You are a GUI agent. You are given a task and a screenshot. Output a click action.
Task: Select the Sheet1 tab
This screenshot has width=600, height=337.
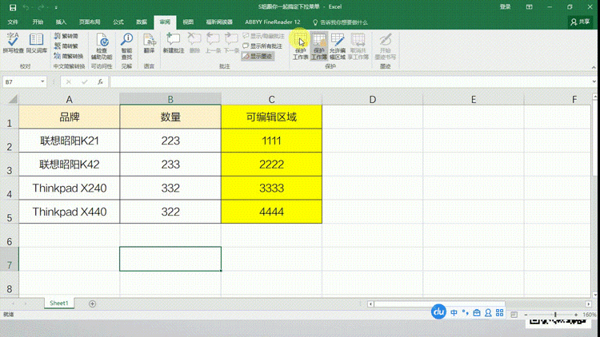click(x=59, y=303)
